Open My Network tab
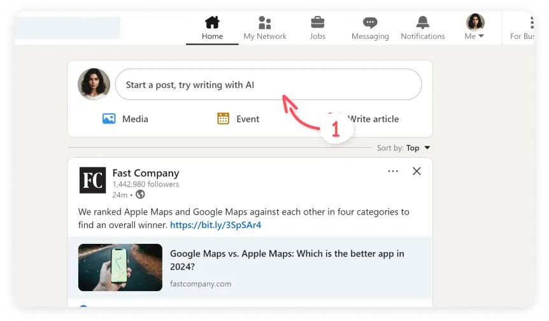This screenshot has height=321, width=549. pyautogui.click(x=265, y=28)
